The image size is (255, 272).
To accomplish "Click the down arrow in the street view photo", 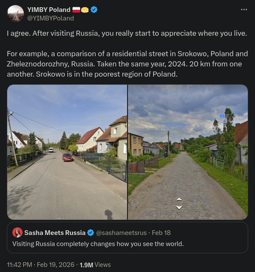I will point(179,207).
